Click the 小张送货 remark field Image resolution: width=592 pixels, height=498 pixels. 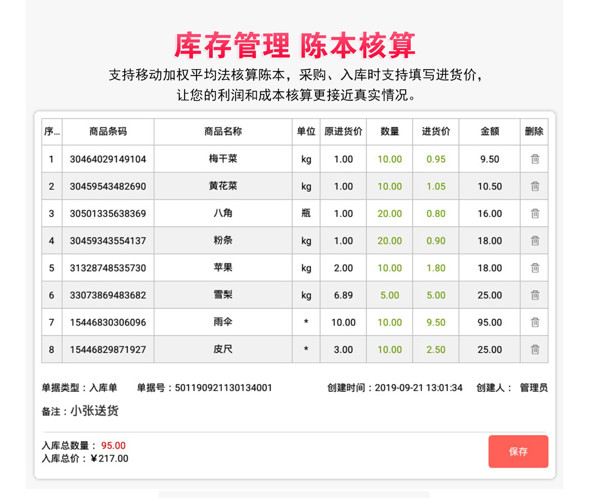click(94, 411)
